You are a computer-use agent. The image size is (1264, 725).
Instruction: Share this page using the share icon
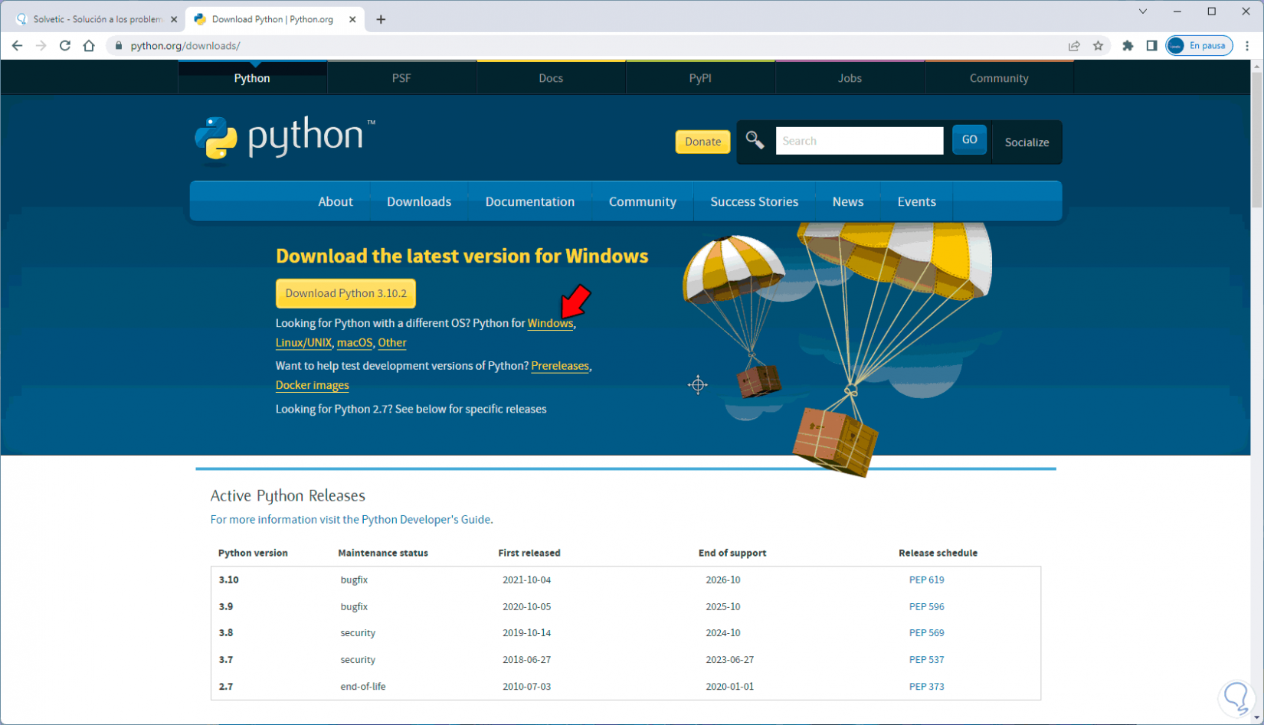click(1074, 46)
